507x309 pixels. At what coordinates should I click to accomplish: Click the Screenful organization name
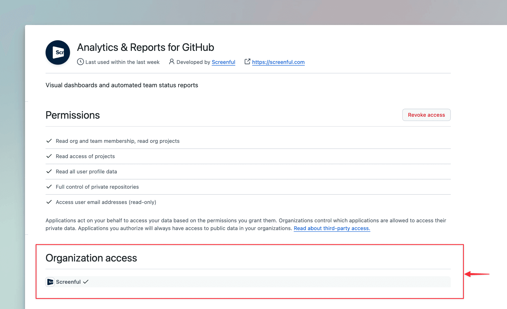68,282
